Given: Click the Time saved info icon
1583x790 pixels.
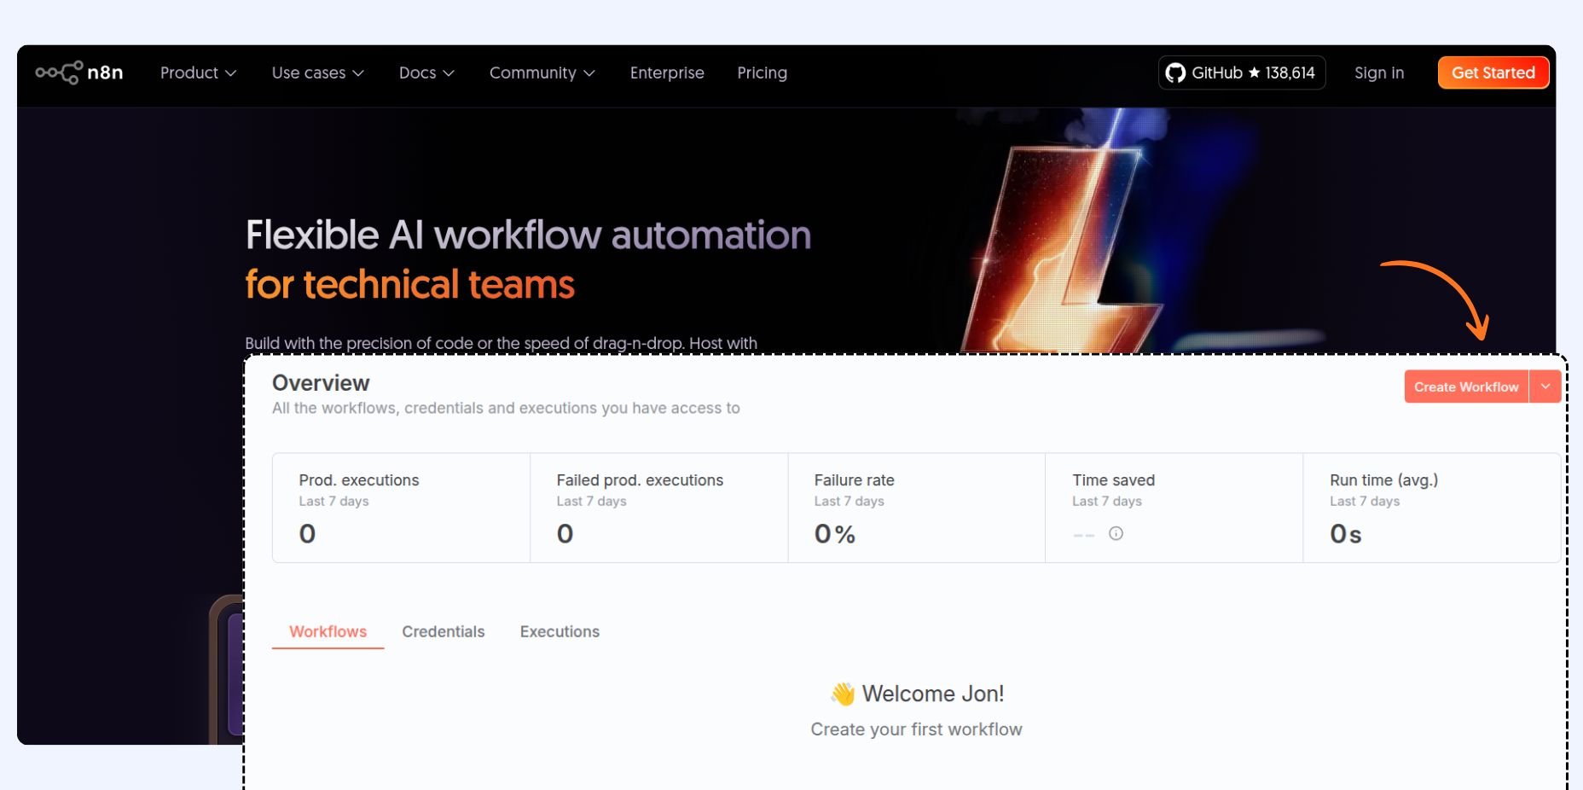Looking at the screenshot, I should tap(1116, 534).
